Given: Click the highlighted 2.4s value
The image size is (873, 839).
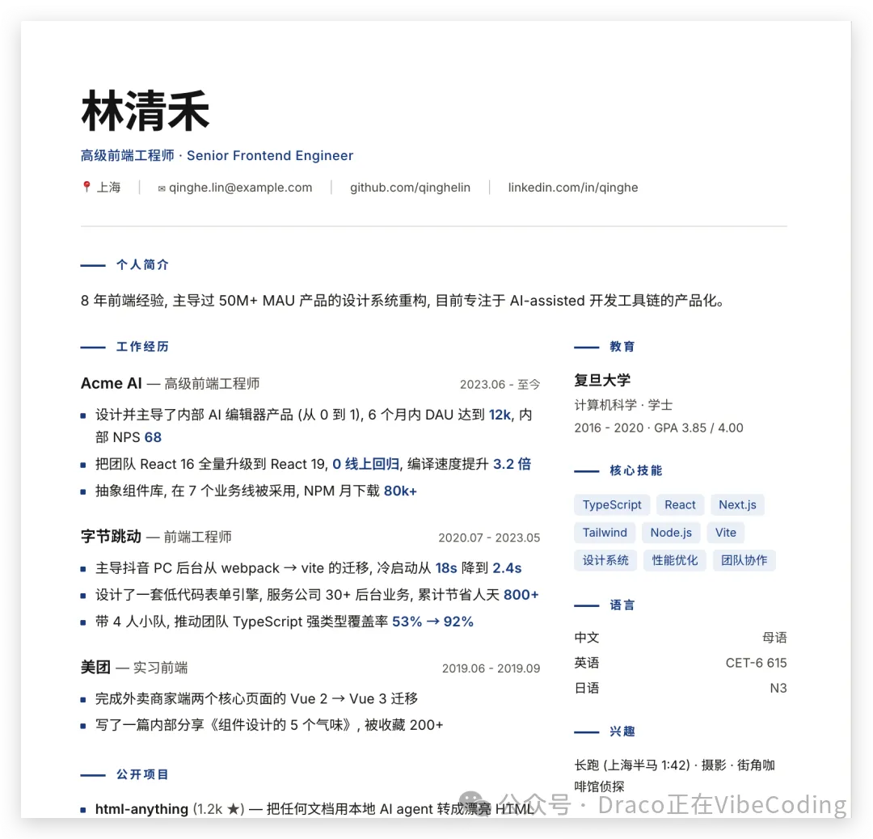Looking at the screenshot, I should (507, 568).
